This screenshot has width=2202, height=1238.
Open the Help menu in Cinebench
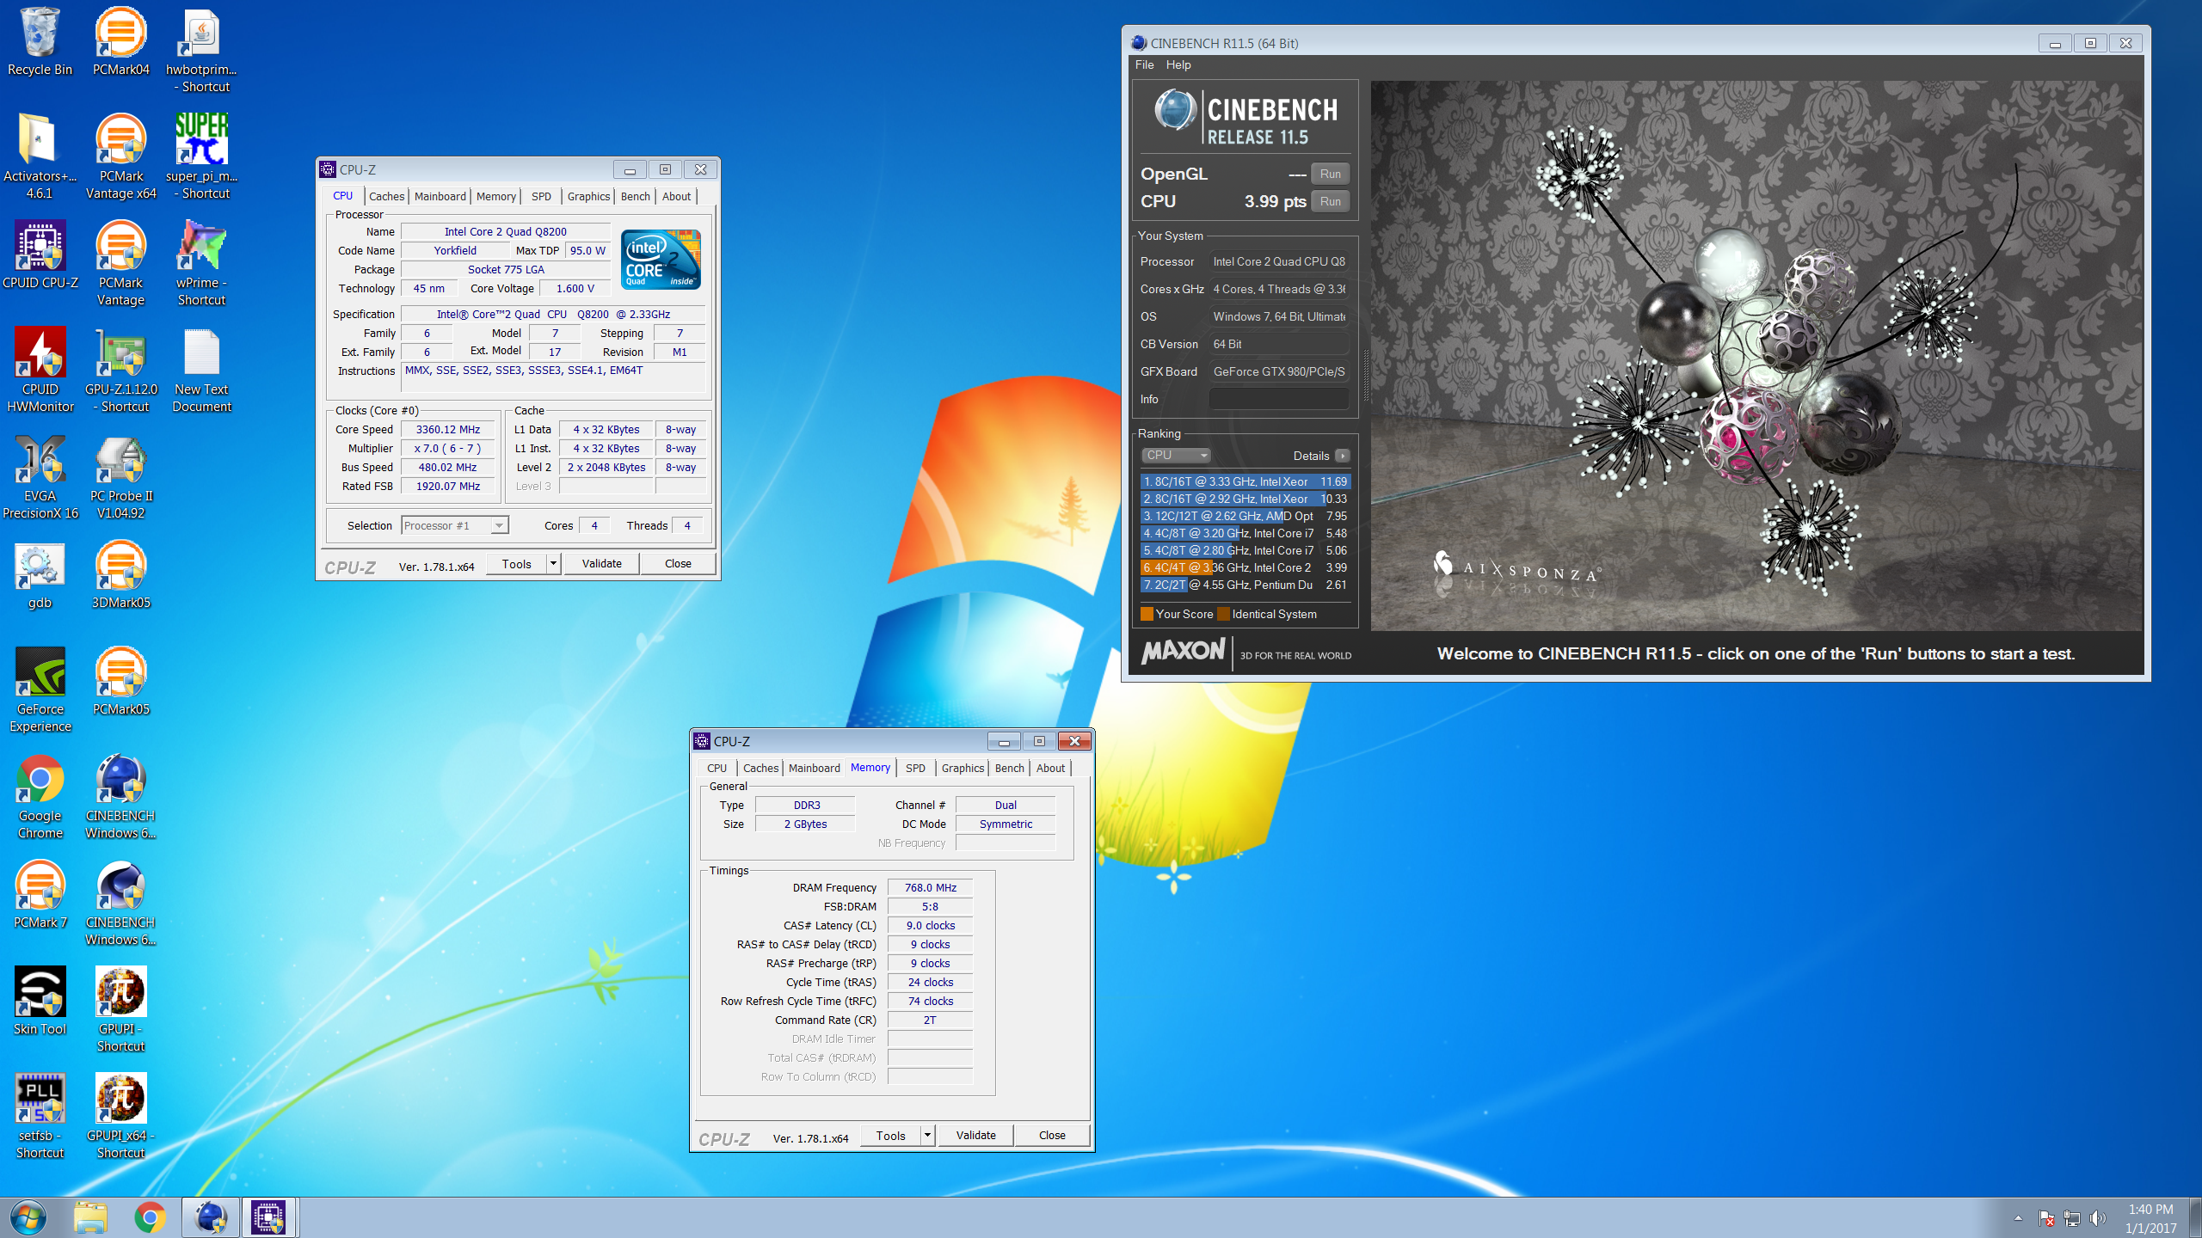(x=1178, y=64)
